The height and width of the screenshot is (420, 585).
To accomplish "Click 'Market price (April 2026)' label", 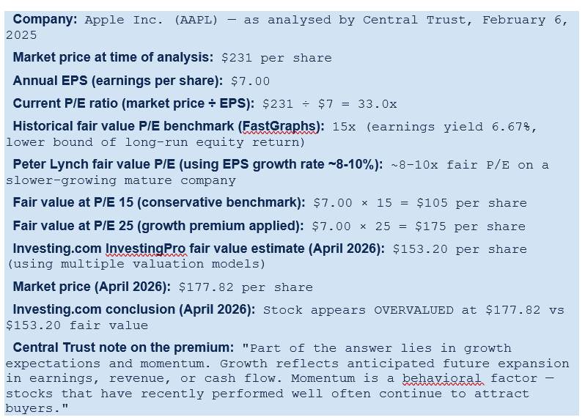I will [92, 287].
